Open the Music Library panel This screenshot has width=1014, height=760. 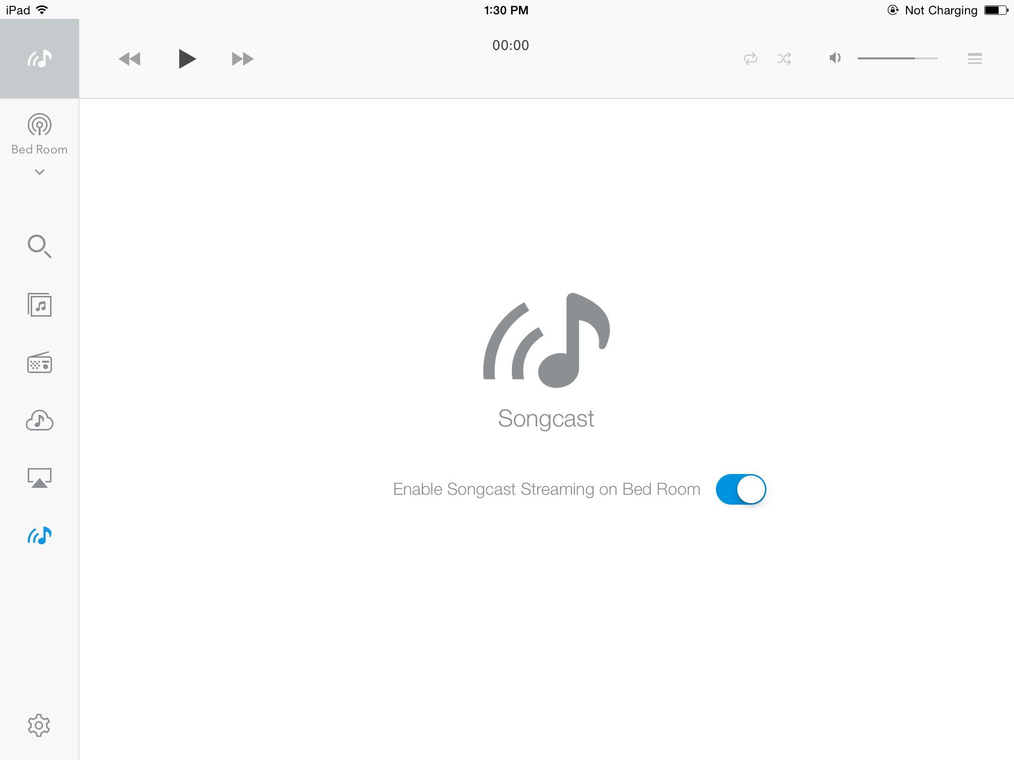click(40, 307)
